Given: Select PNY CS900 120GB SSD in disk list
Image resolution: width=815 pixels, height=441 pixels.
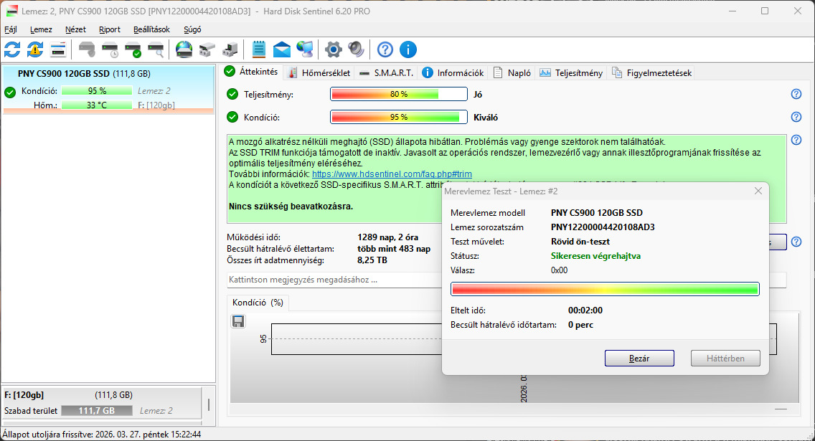Looking at the screenshot, I should 108,88.
